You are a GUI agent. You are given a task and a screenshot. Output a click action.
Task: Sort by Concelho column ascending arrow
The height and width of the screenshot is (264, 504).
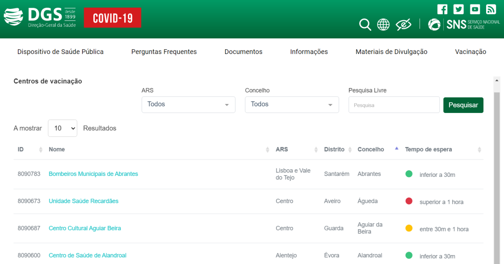pyautogui.click(x=397, y=148)
